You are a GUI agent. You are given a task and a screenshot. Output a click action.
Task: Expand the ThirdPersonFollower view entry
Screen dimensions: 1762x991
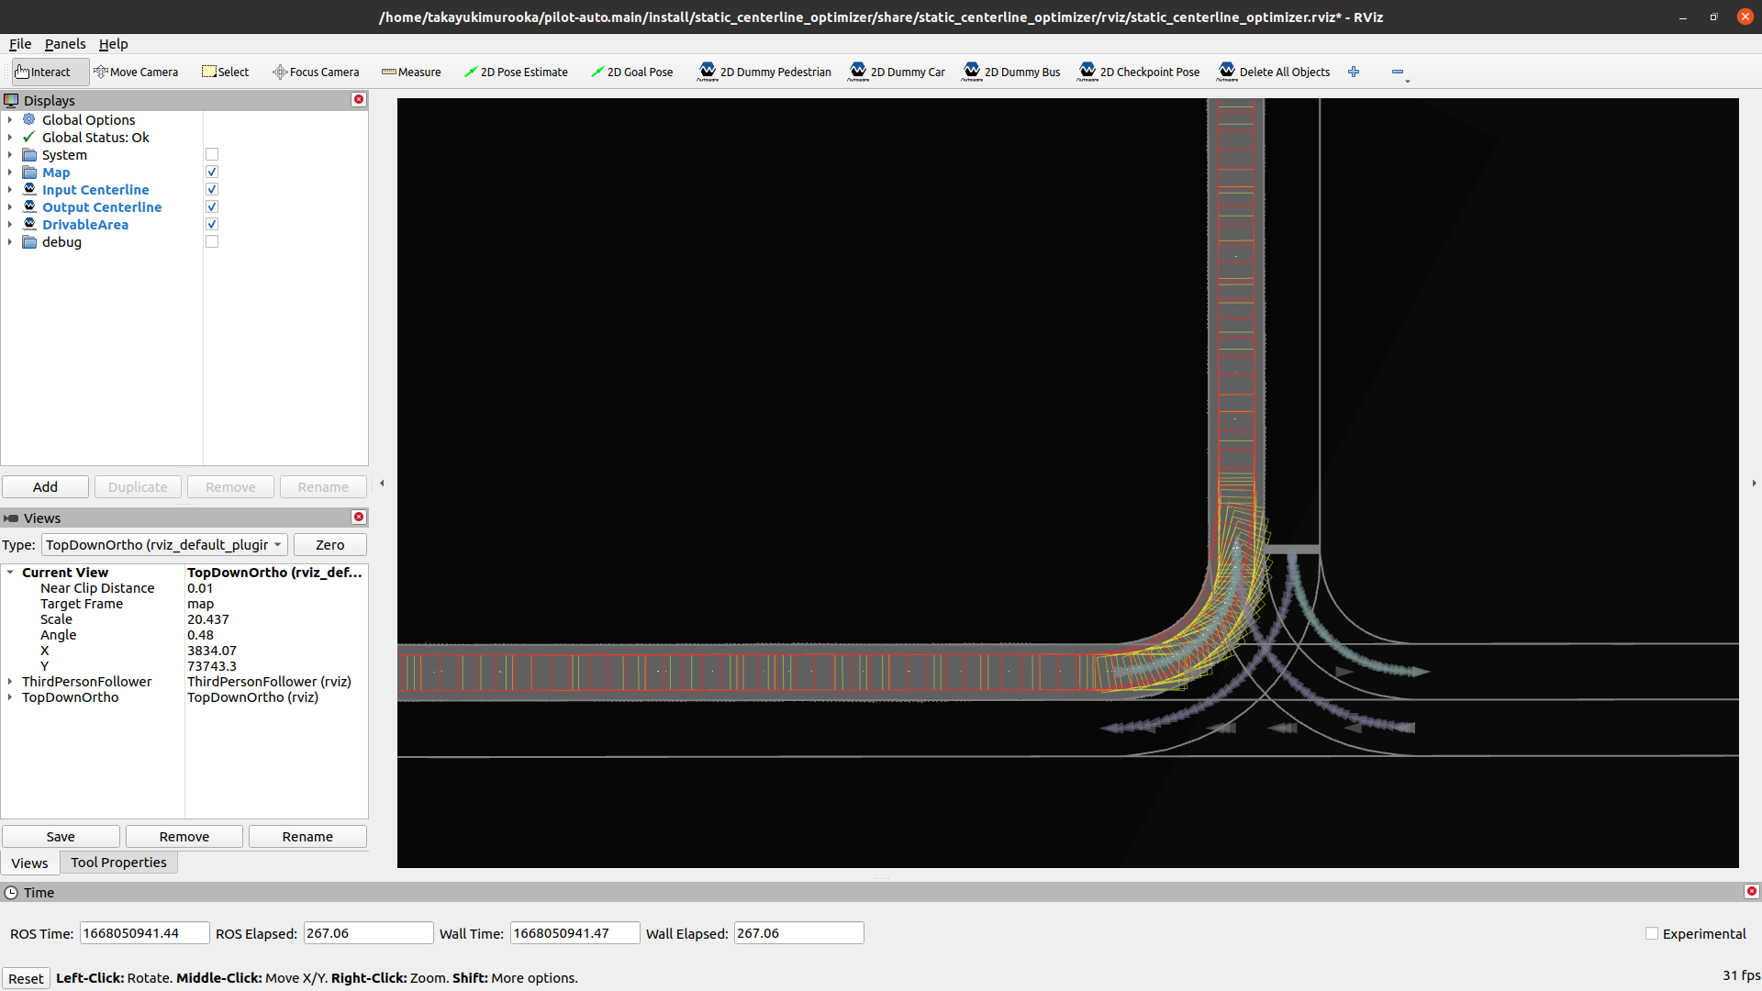pos(10,682)
